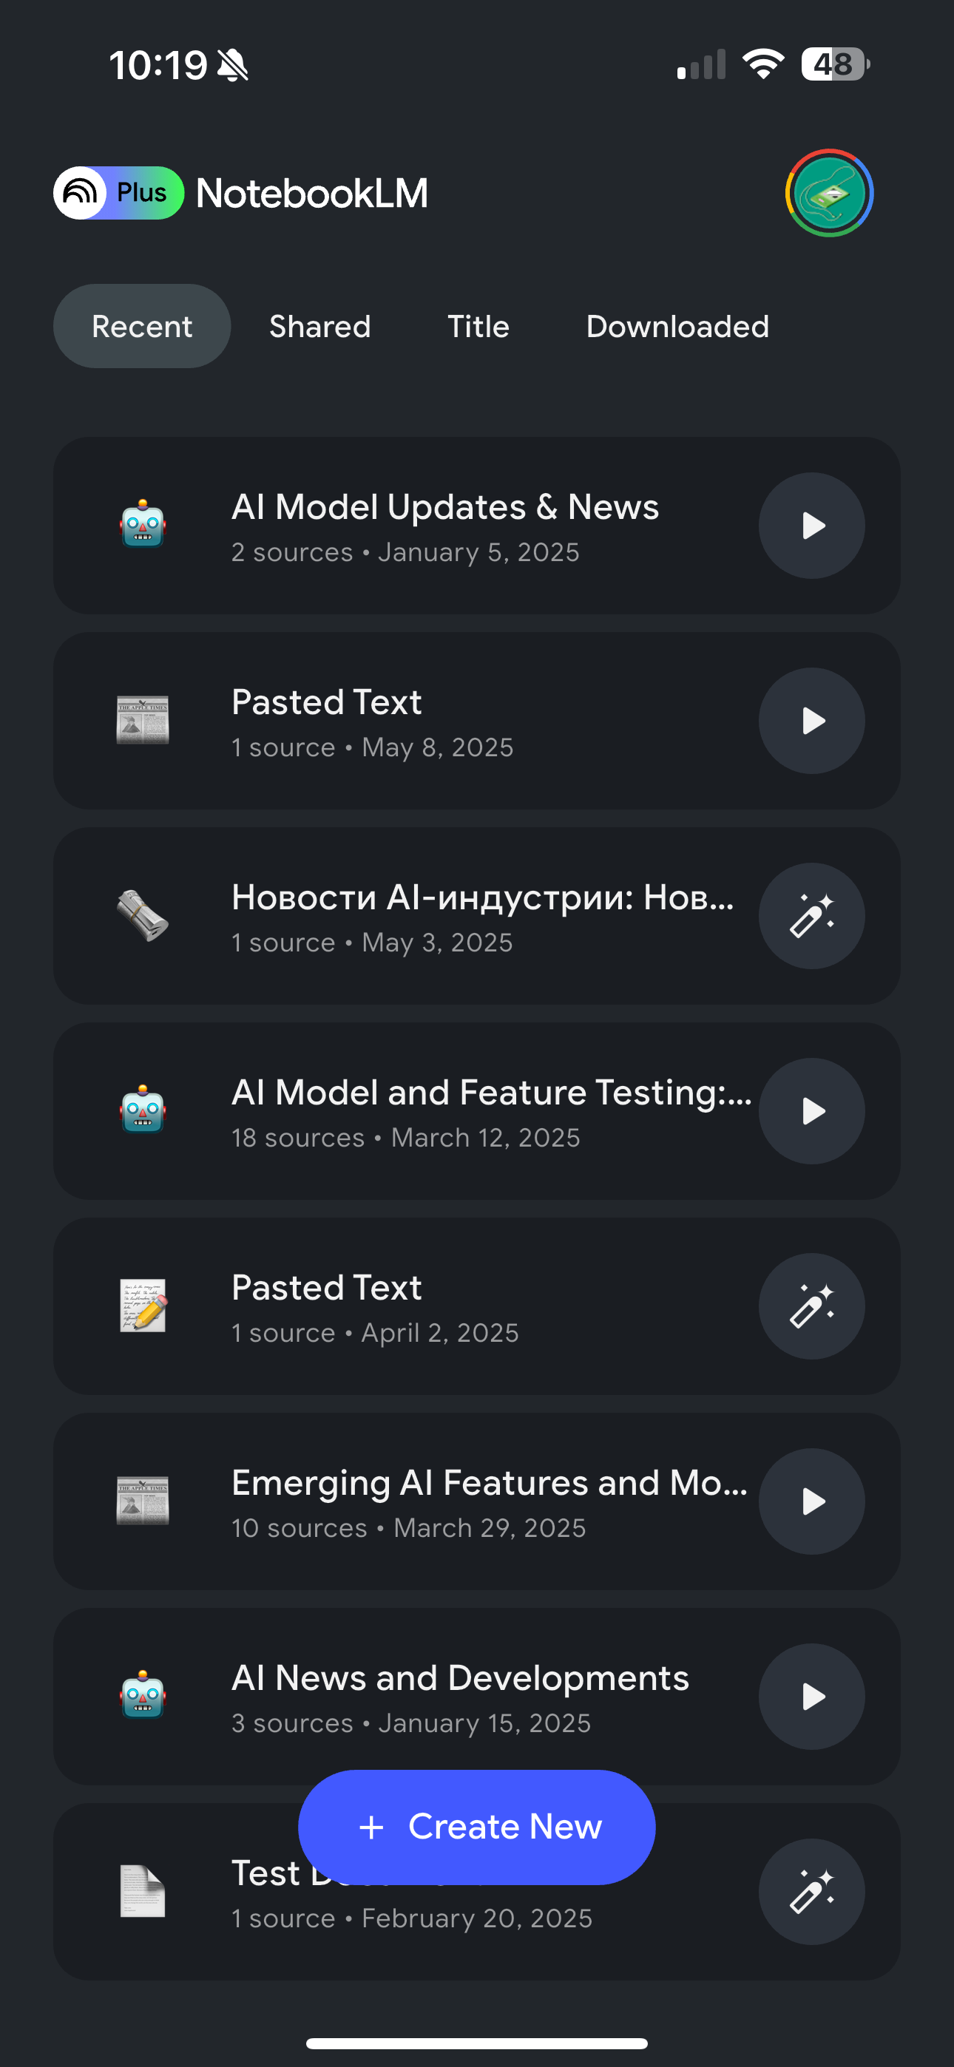This screenshot has width=954, height=2067.
Task: Sort notebooks by Title tab
Action: (478, 327)
